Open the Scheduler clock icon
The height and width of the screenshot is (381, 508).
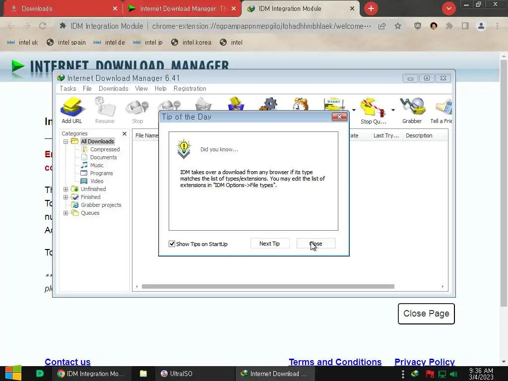(301, 104)
